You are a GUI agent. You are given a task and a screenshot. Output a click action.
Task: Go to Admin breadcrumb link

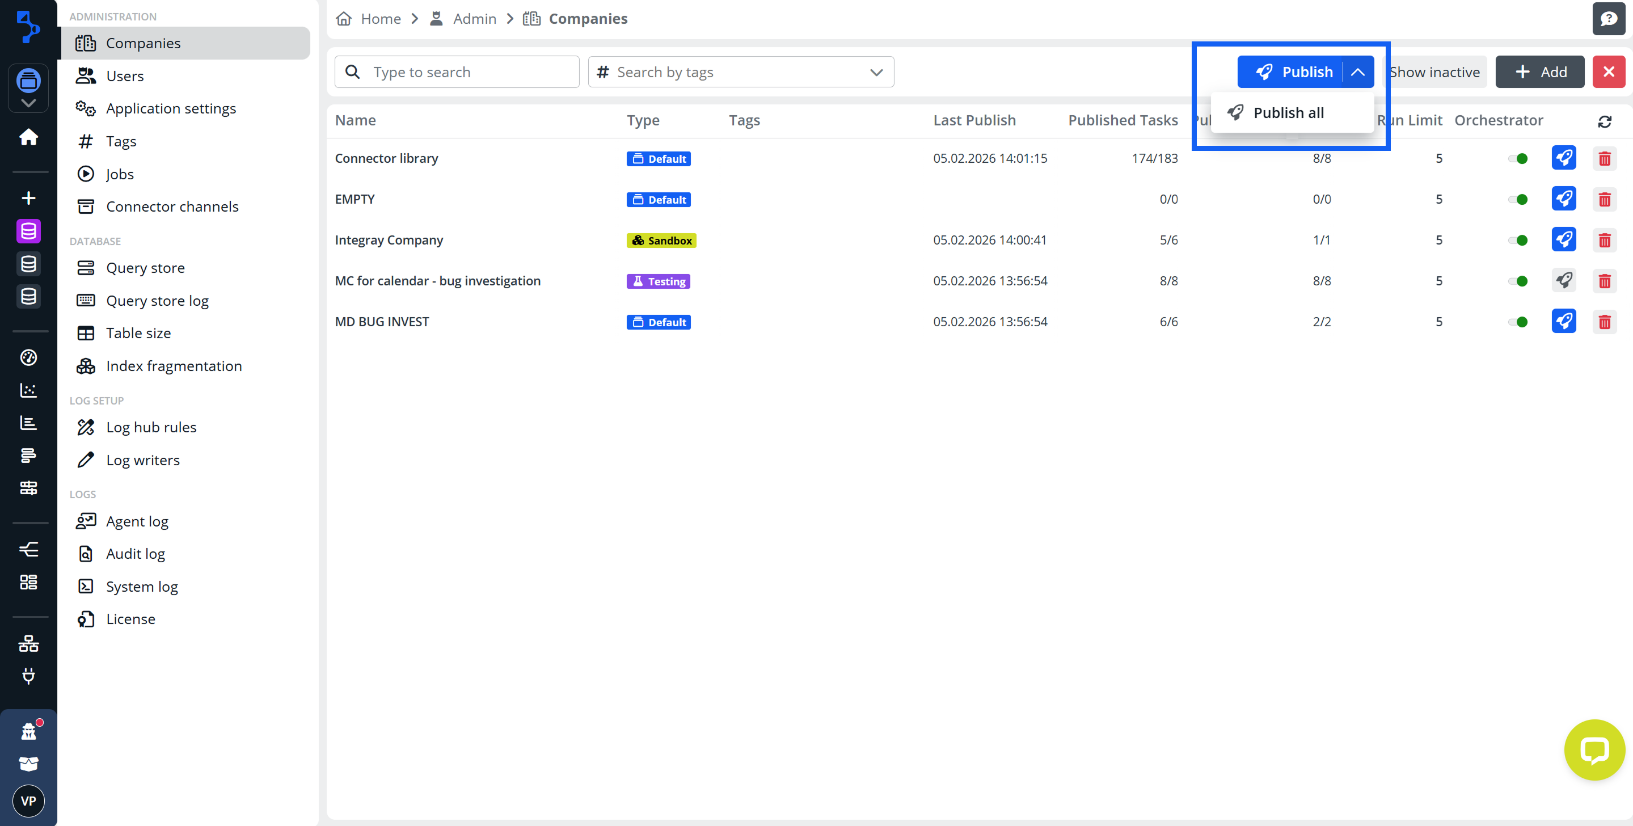pos(474,18)
